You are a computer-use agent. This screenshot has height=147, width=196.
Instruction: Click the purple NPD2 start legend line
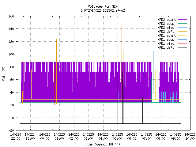point(182,20)
